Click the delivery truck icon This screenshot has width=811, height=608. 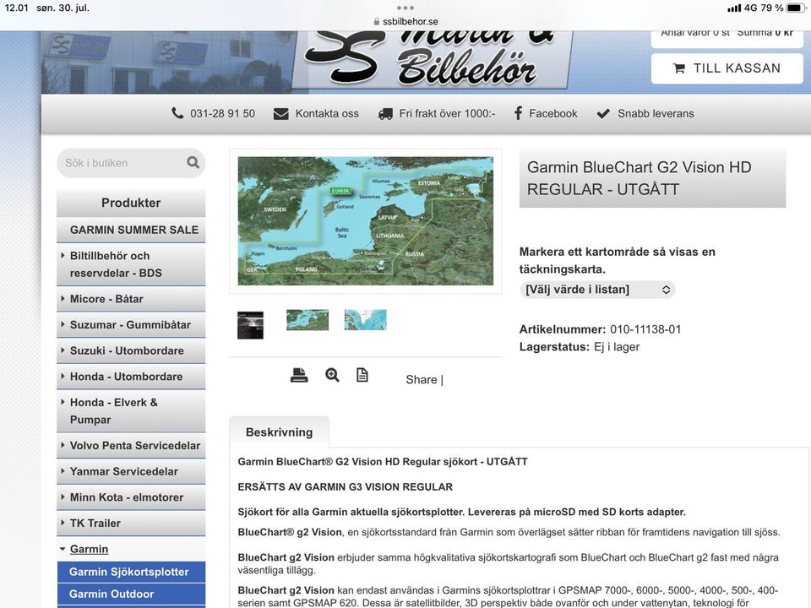[x=385, y=114]
